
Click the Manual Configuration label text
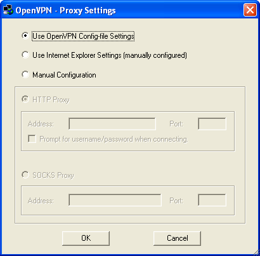coord(64,75)
